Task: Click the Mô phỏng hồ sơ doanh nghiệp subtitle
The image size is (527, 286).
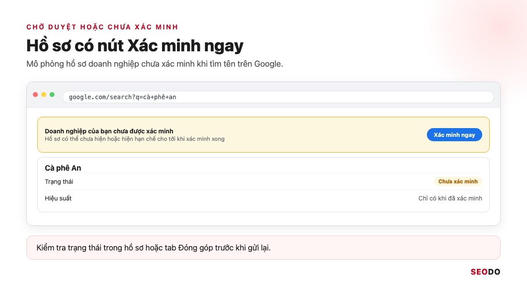Action: pos(155,64)
